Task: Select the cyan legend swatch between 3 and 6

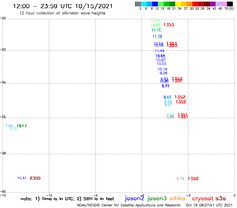Action: click(144, 4)
